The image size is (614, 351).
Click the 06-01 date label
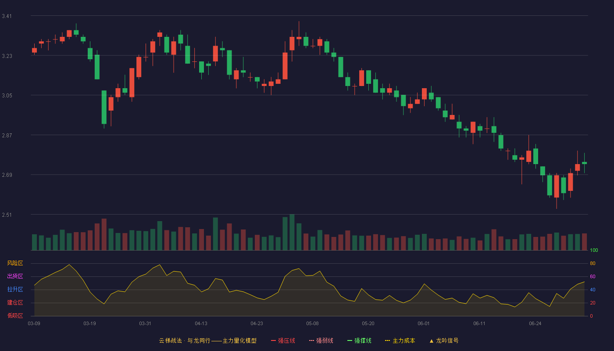coord(424,323)
